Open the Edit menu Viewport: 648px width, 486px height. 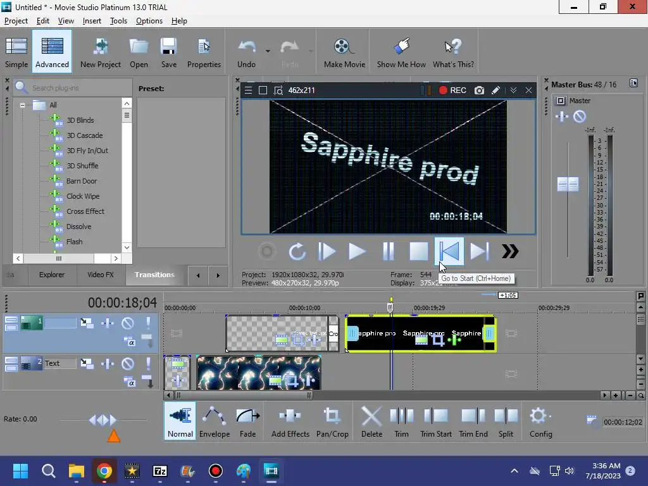point(42,21)
